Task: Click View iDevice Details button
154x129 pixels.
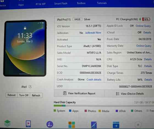Action: (130, 94)
